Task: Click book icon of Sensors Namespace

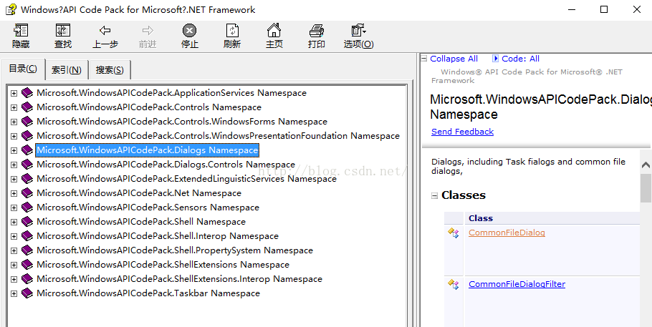Action: coord(27,208)
